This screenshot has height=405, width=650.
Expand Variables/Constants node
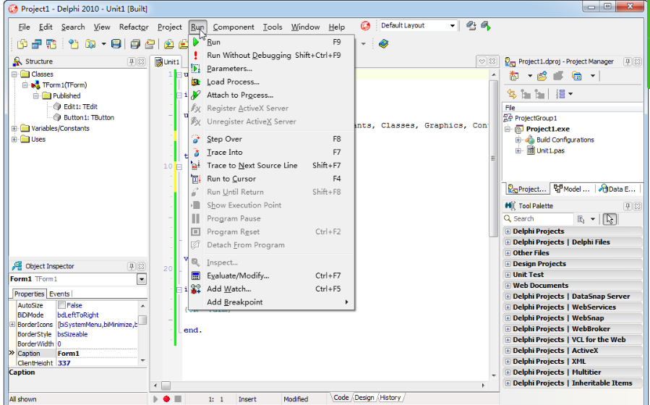tap(14, 129)
